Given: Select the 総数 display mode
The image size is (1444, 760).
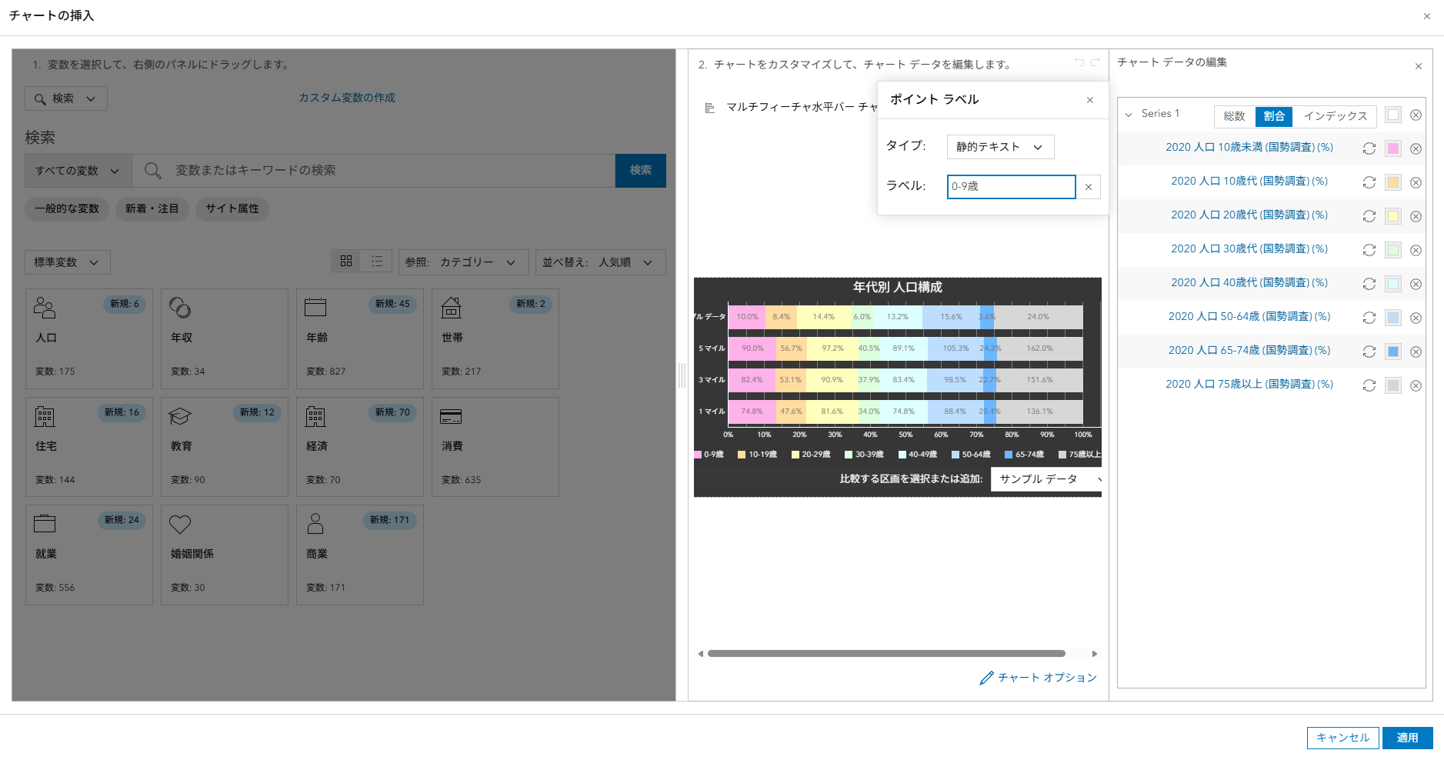Looking at the screenshot, I should click(1234, 116).
